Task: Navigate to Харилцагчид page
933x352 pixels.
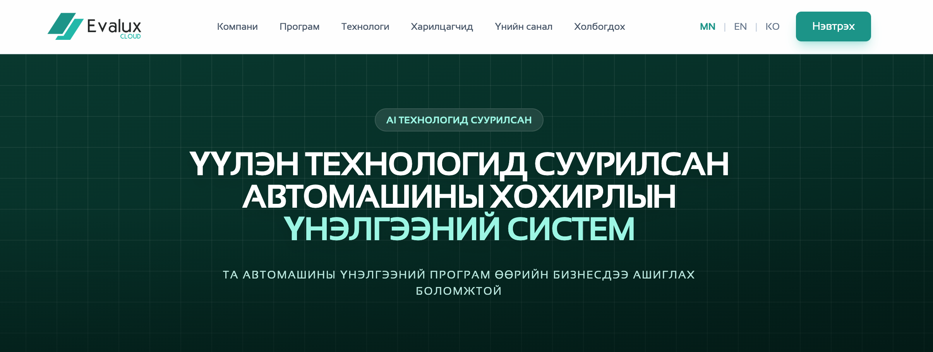Action: pos(442,27)
